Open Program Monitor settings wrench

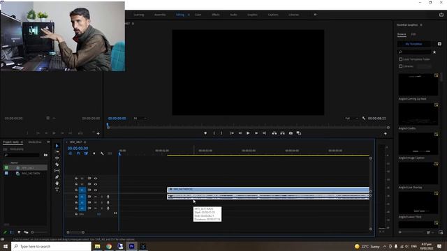(364, 118)
